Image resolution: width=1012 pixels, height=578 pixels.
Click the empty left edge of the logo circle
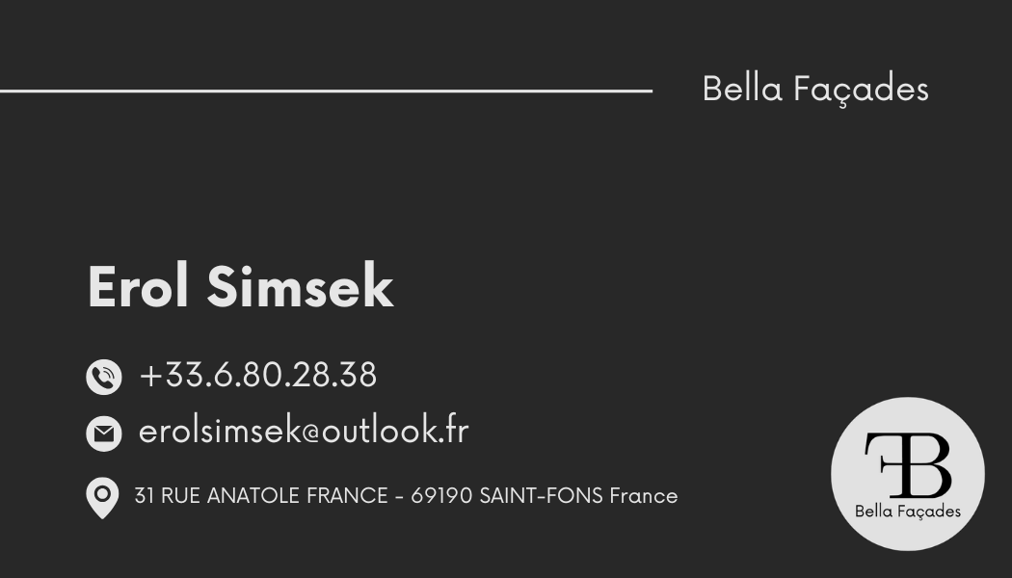(842, 474)
